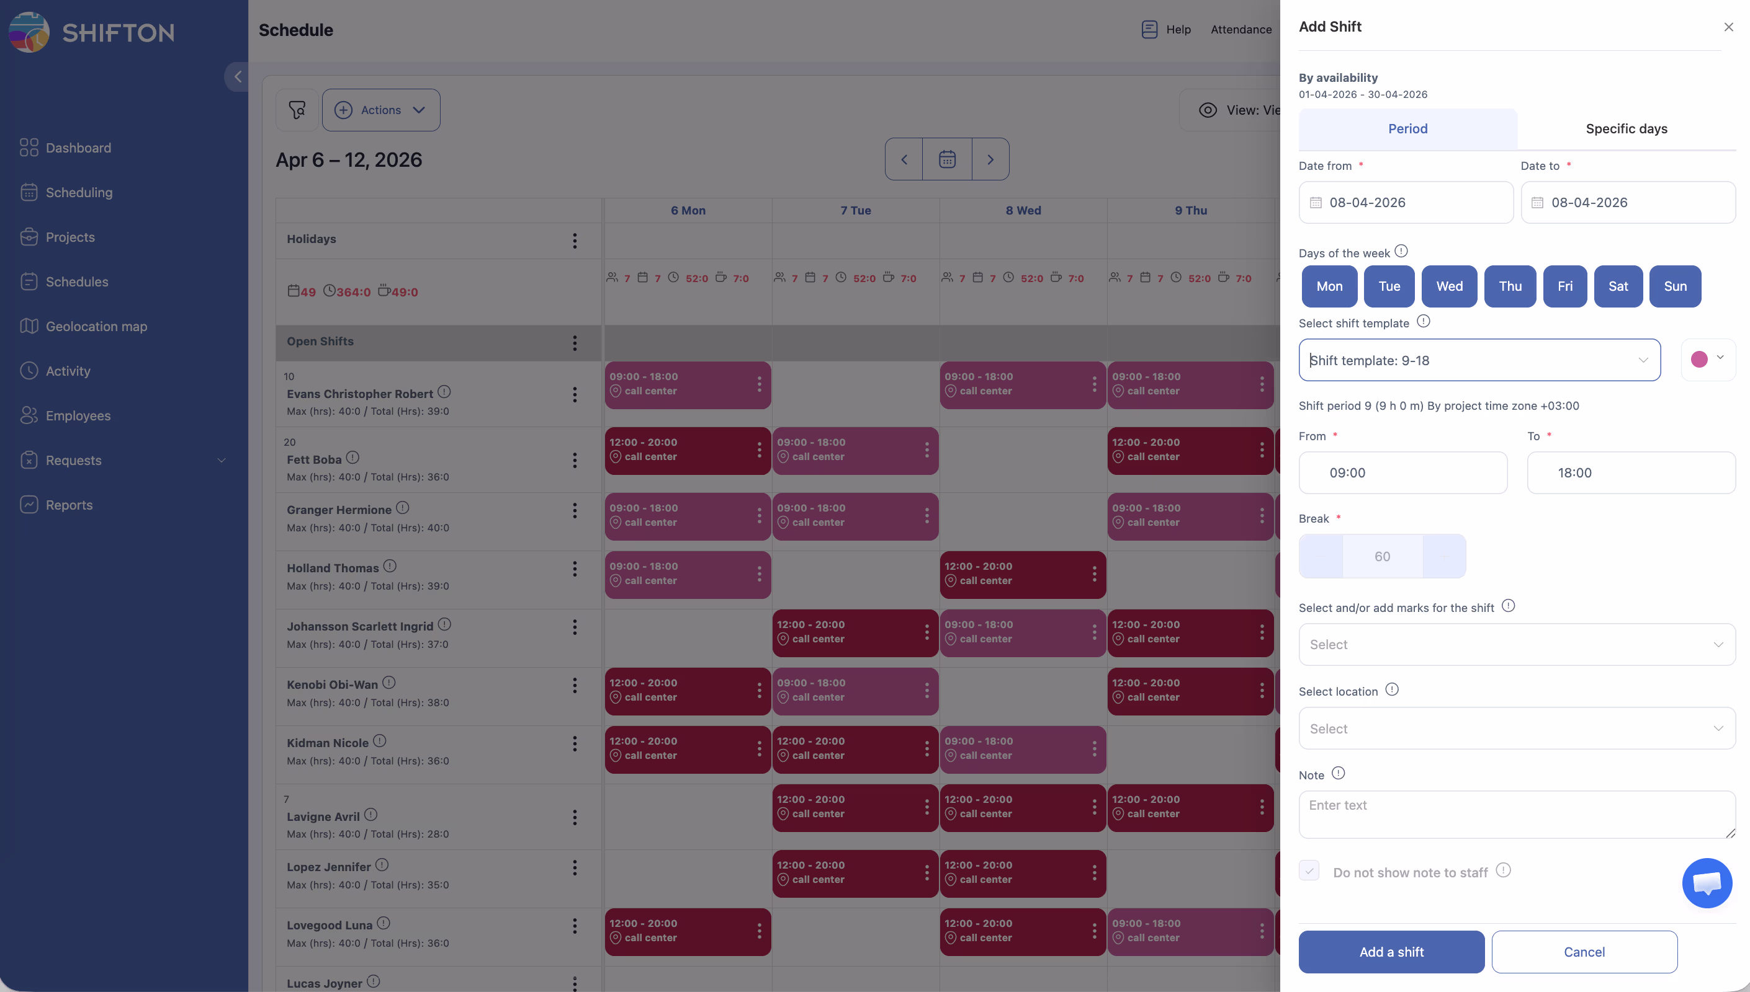Check Do not show note to staff
1750x992 pixels.
point(1309,871)
